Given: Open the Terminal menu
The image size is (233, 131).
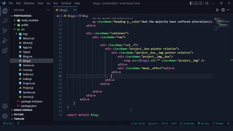Looking at the screenshot, I should click(66, 3).
